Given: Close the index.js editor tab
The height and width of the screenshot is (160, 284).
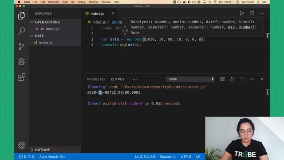Looking at the screenshot, I should pyautogui.click(x=113, y=13).
